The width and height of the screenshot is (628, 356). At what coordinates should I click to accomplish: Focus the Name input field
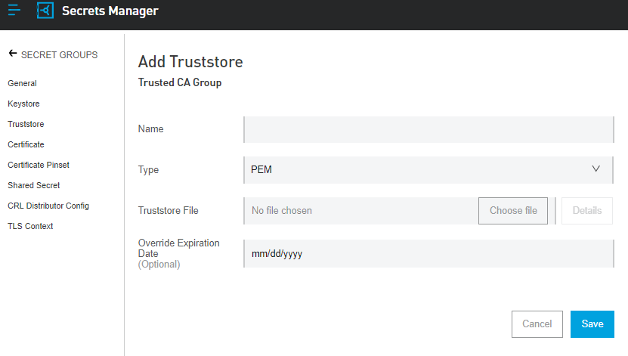coord(428,129)
